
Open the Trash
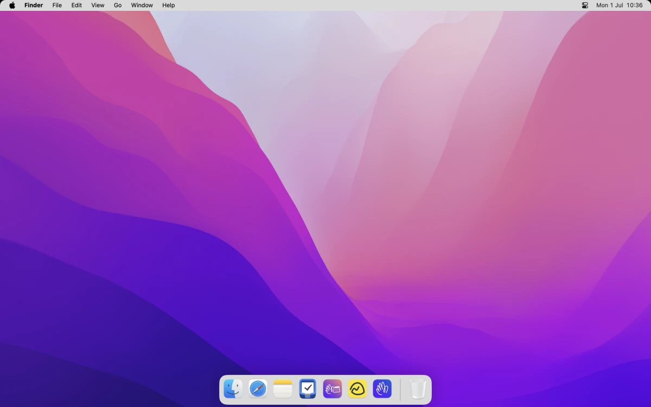[417, 389]
